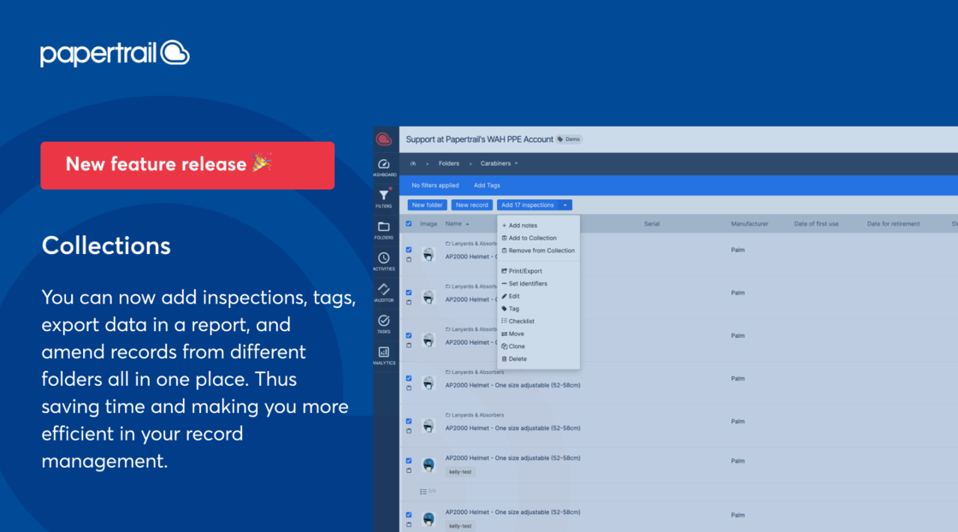Image resolution: width=958 pixels, height=532 pixels.
Task: Collapse the Add 17 inspections dropdown arrow
Action: point(565,205)
